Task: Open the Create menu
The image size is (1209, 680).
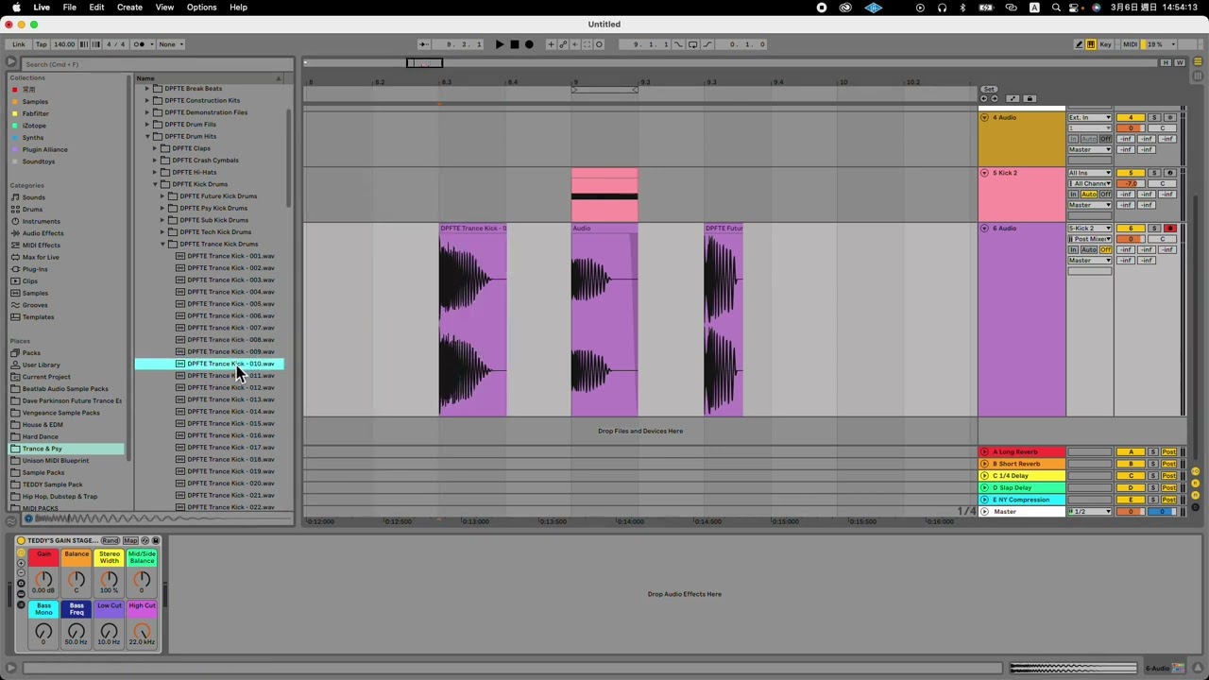Action: [129, 8]
